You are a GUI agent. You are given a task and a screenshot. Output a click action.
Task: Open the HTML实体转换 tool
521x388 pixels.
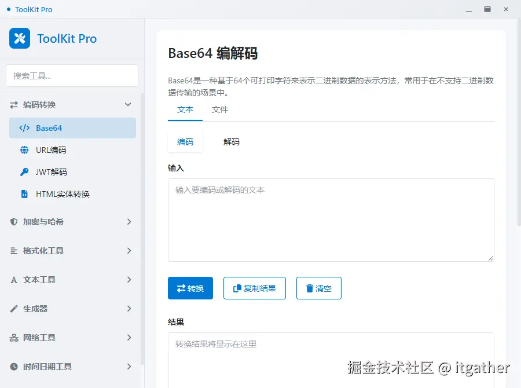[72, 194]
